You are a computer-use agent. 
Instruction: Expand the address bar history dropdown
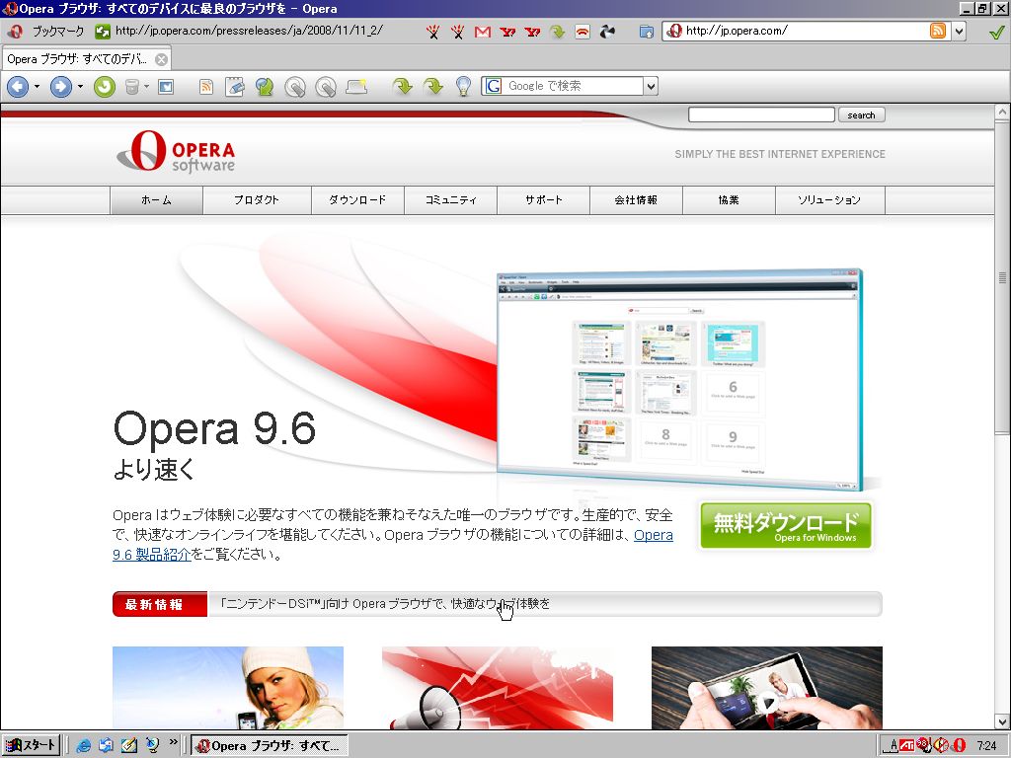[960, 31]
